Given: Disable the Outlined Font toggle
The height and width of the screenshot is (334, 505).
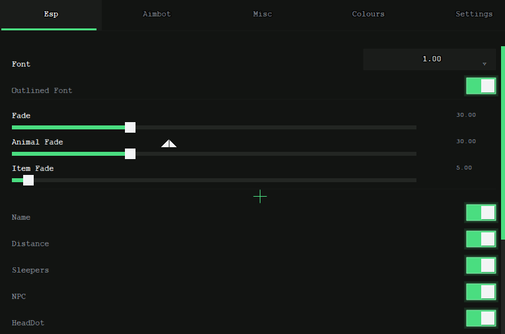Looking at the screenshot, I should tap(481, 86).
